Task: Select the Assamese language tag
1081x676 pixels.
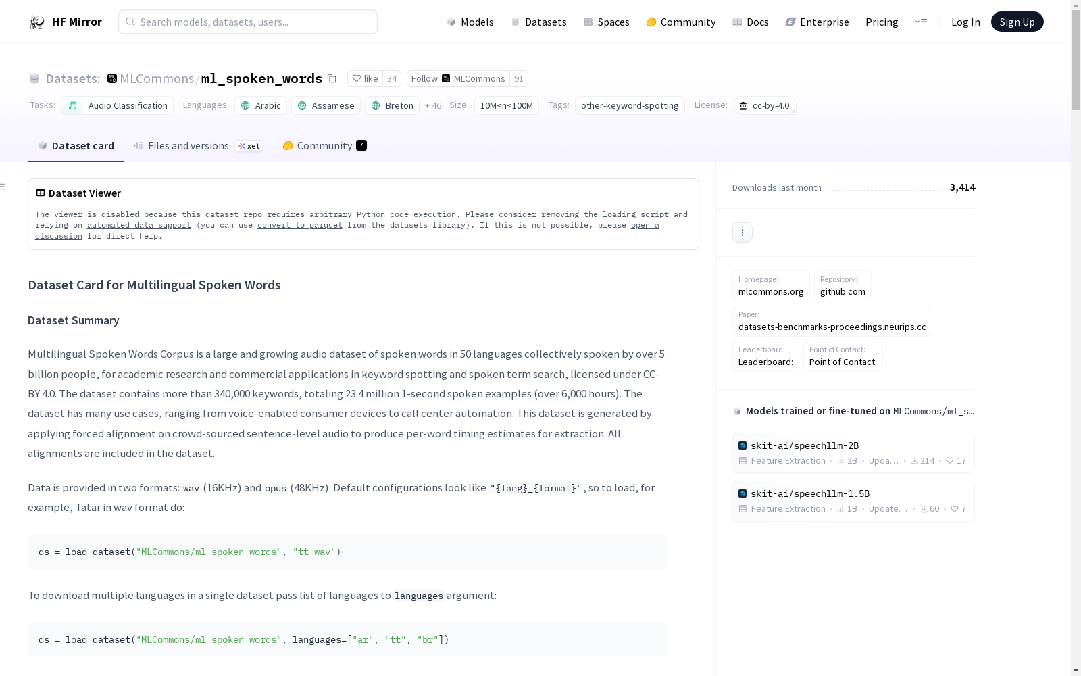Action: pos(326,105)
